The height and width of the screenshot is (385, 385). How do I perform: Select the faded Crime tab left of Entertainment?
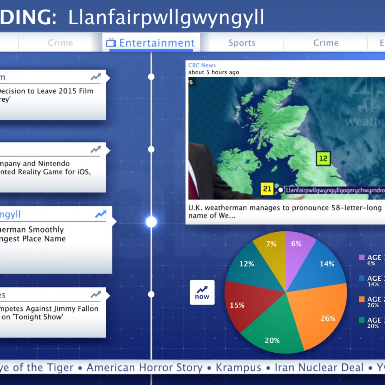click(x=60, y=43)
